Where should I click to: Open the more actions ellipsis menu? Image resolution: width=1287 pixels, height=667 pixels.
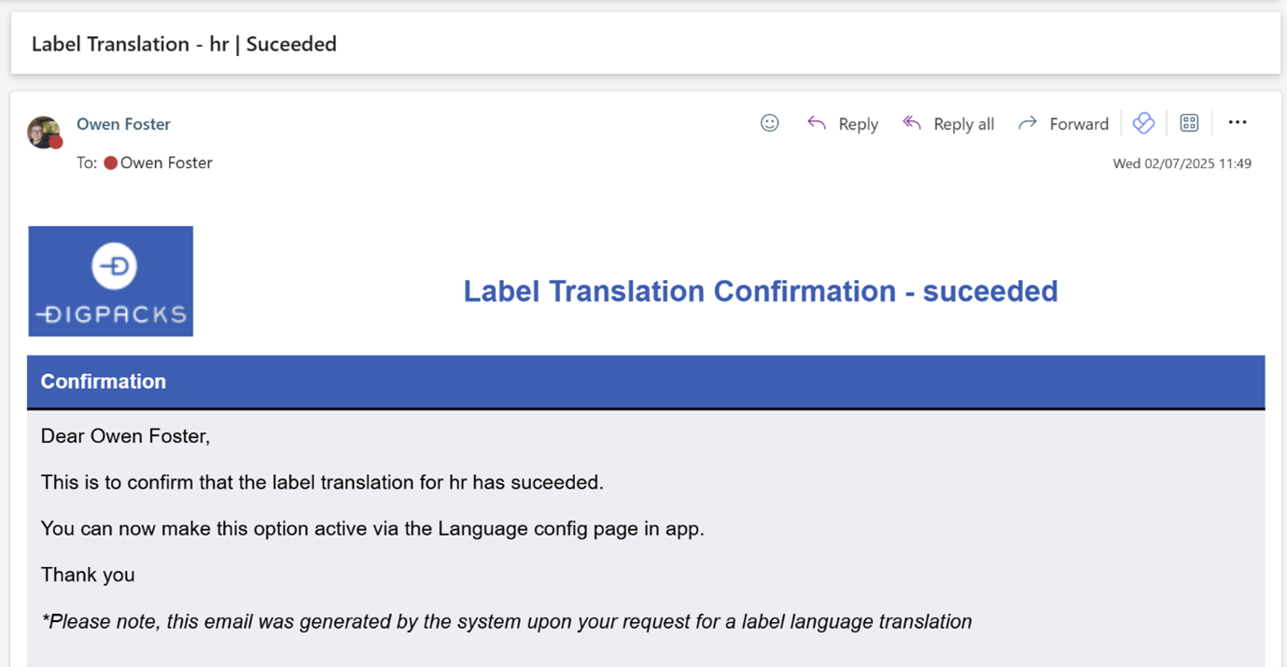tap(1237, 123)
